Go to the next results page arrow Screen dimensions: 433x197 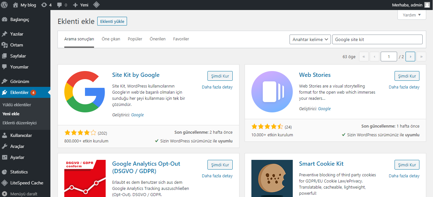tap(410, 57)
